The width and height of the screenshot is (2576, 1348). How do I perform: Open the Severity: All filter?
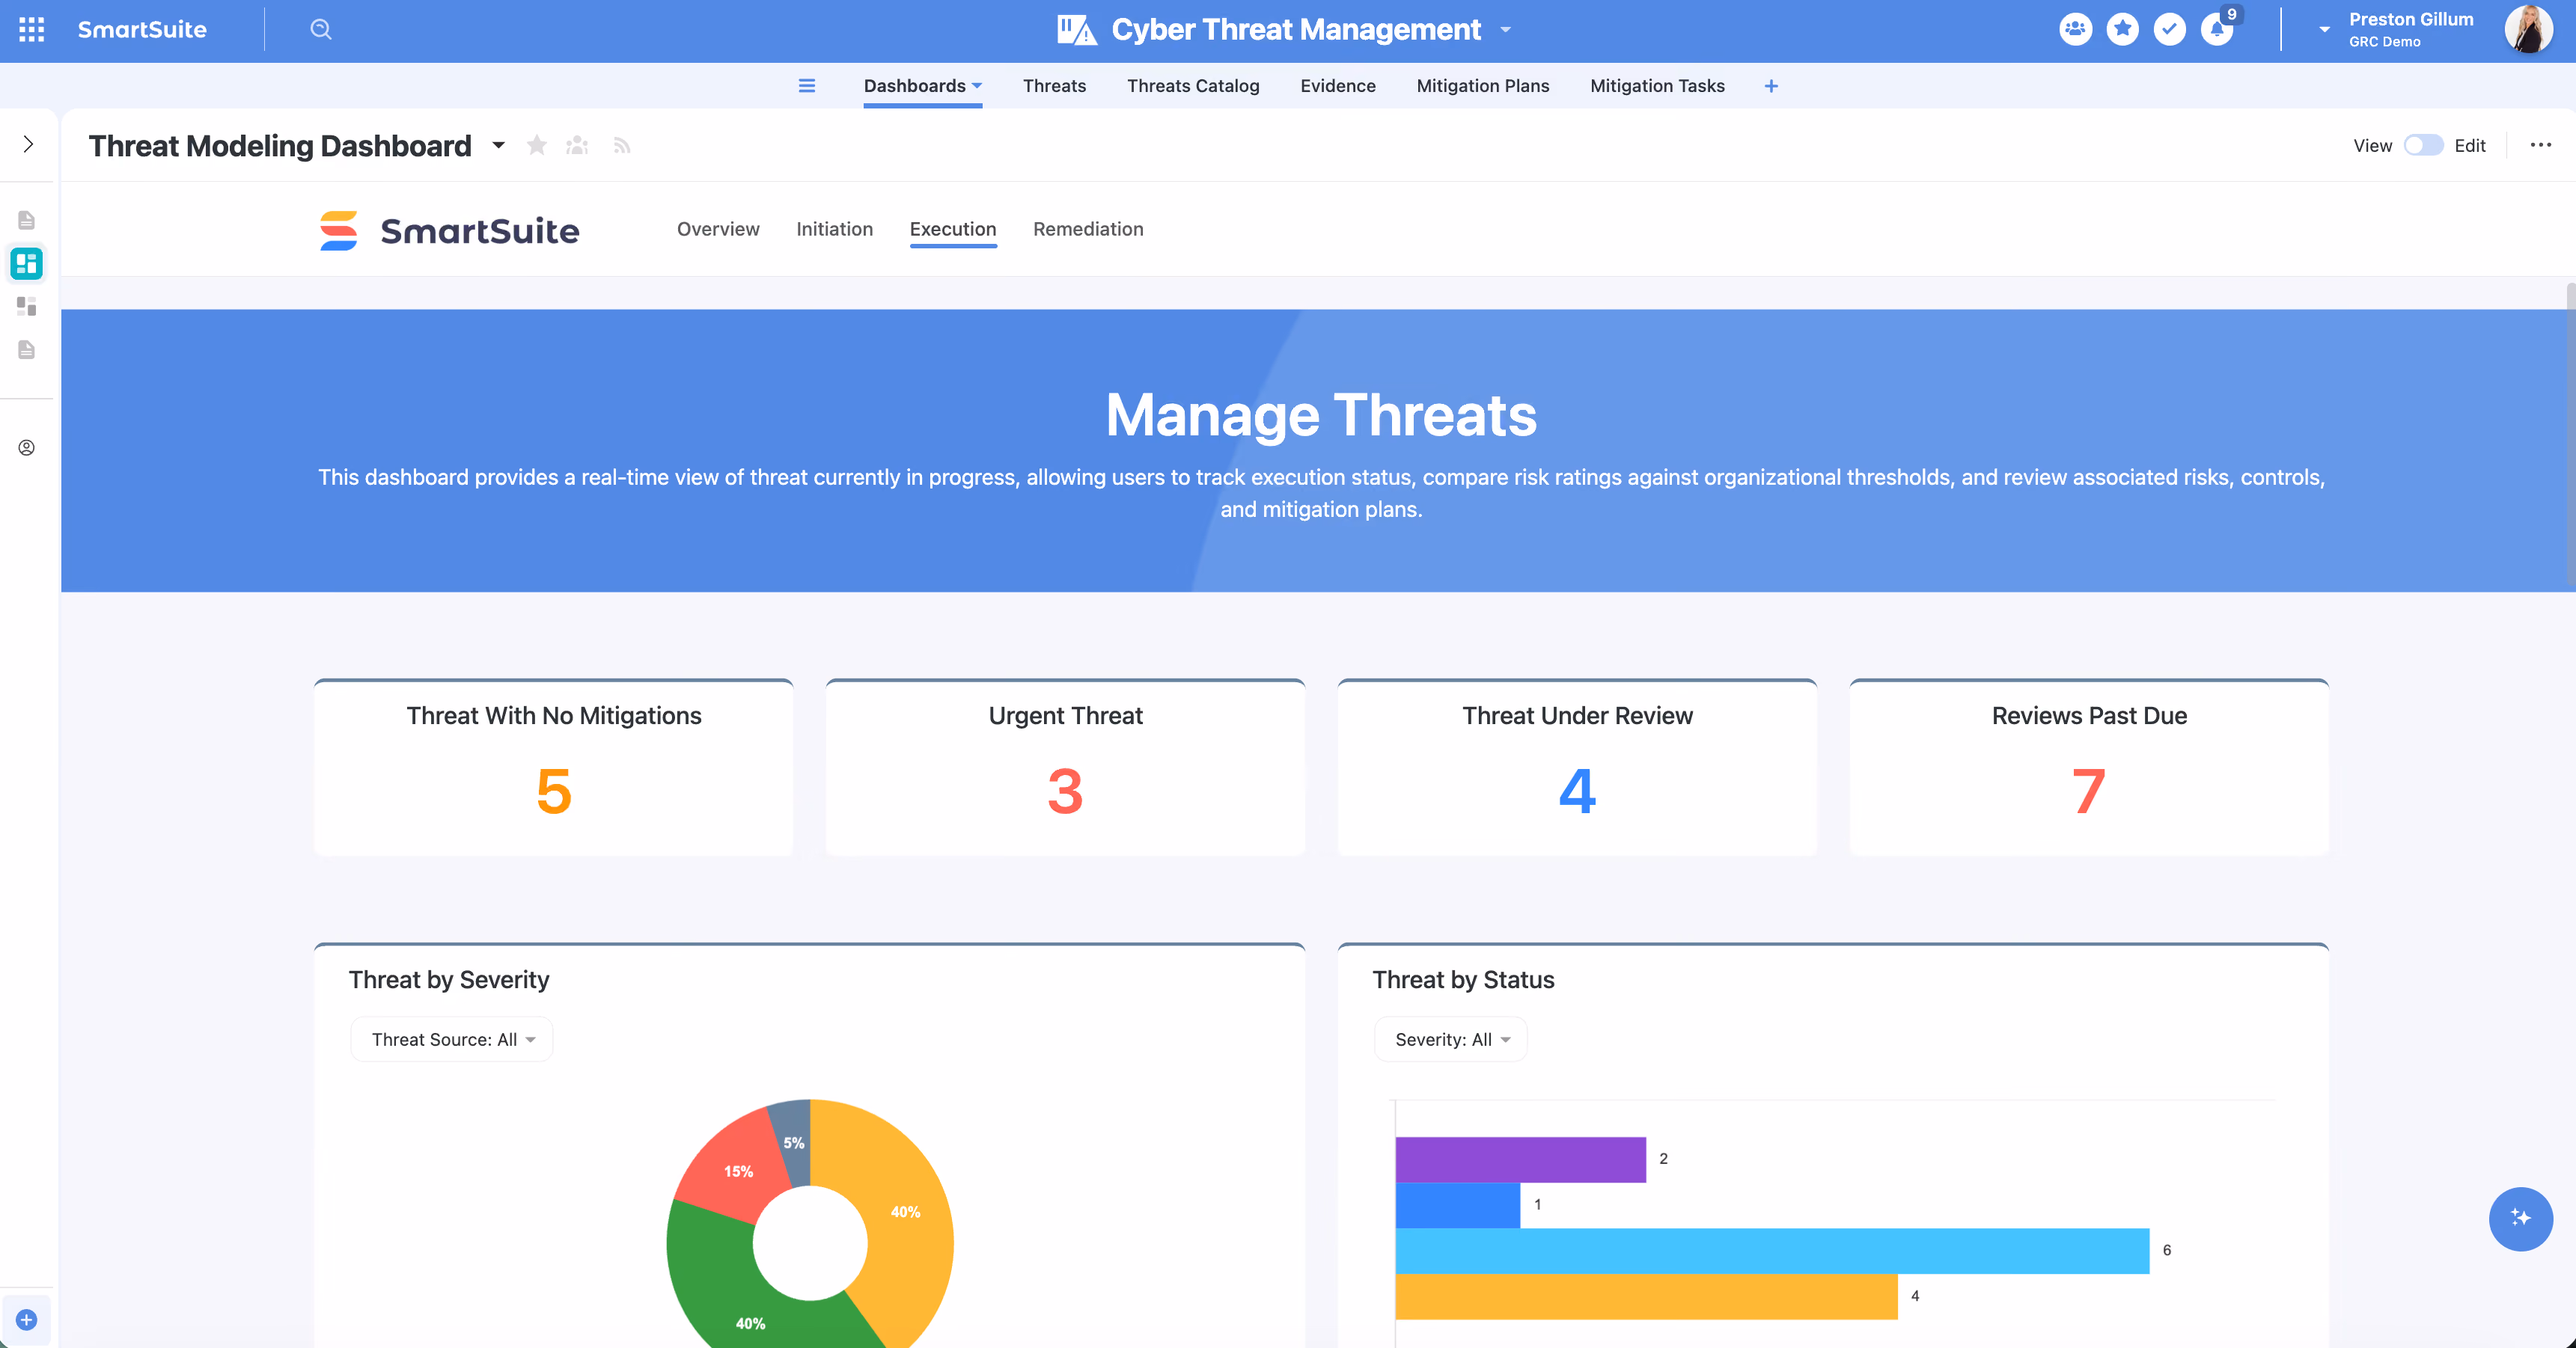(1451, 1039)
